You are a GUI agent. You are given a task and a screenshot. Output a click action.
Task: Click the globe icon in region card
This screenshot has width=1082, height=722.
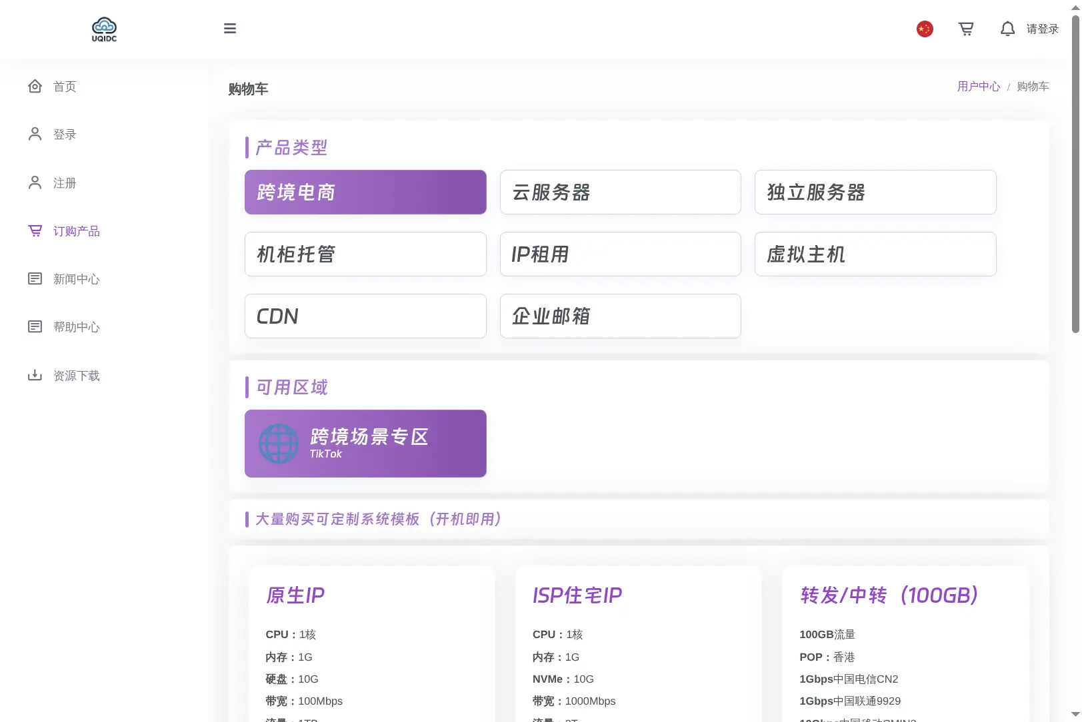(x=278, y=444)
